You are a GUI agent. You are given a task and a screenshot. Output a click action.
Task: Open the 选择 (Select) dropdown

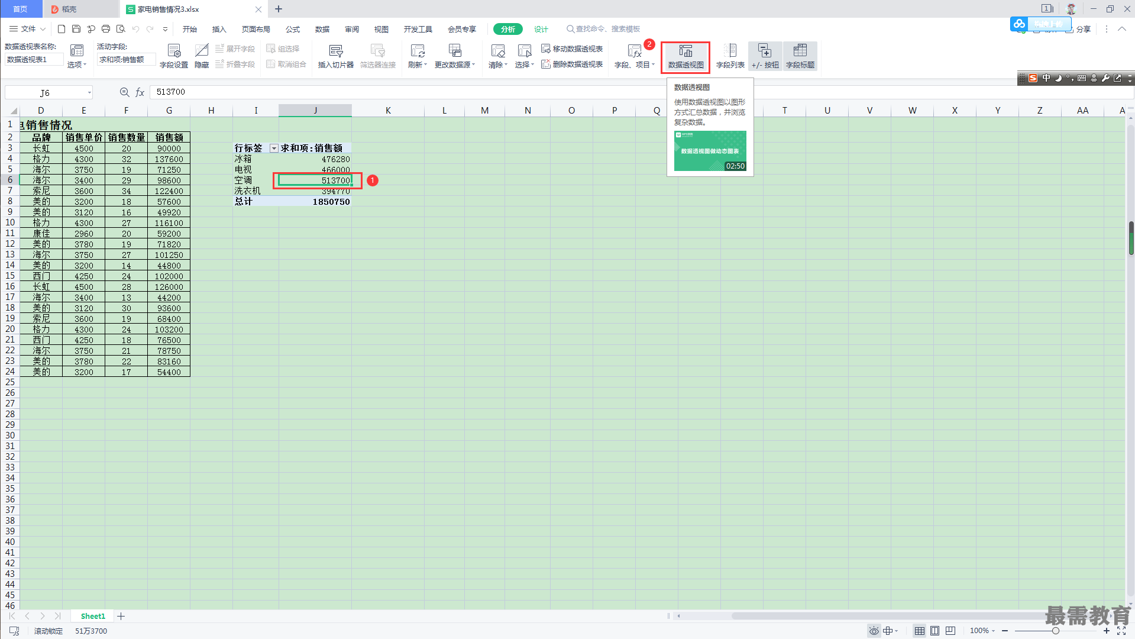pyautogui.click(x=524, y=57)
